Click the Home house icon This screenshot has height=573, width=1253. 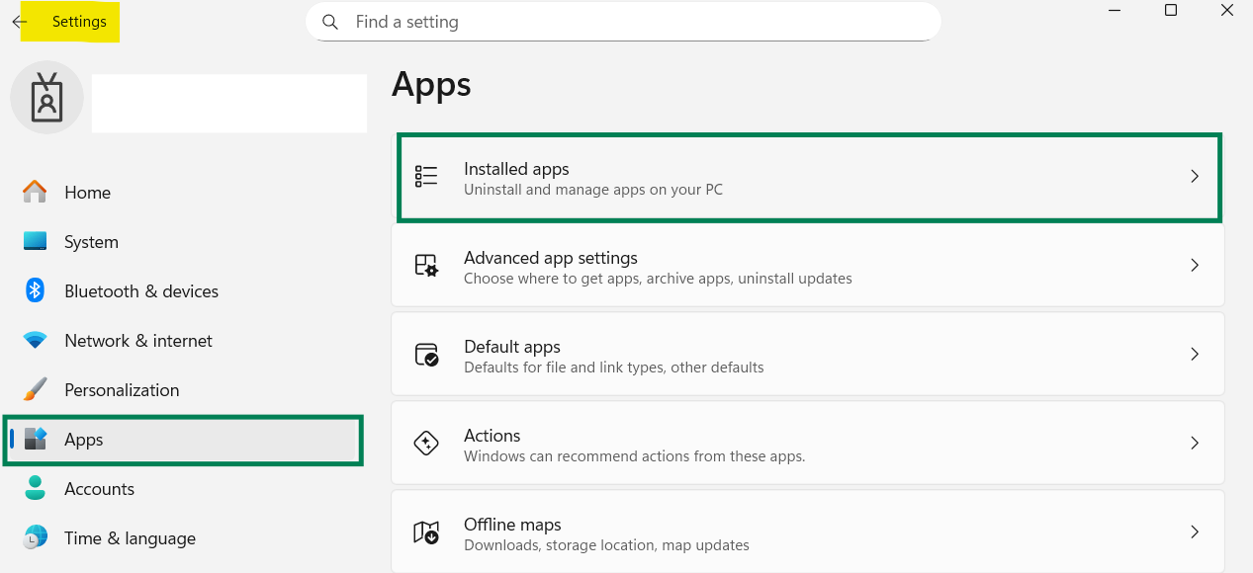tap(35, 192)
